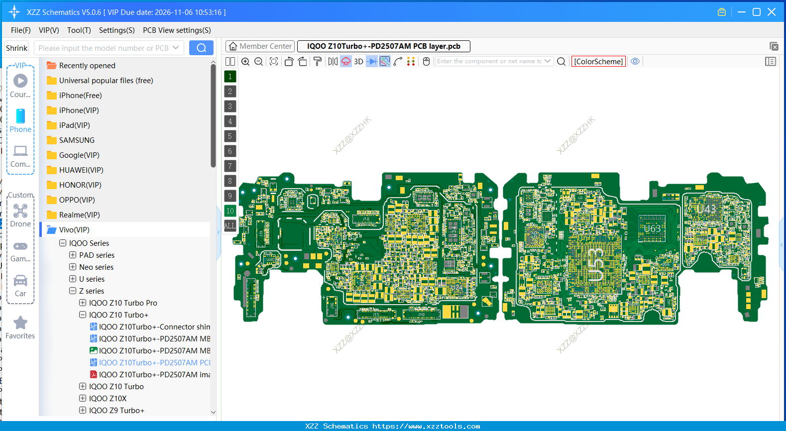Open the colored dots pin icon
The width and height of the screenshot is (786, 431).
(x=411, y=61)
